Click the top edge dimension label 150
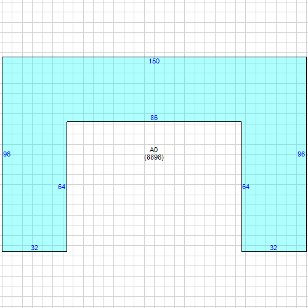Screen dimensions: 308x308 [154, 61]
